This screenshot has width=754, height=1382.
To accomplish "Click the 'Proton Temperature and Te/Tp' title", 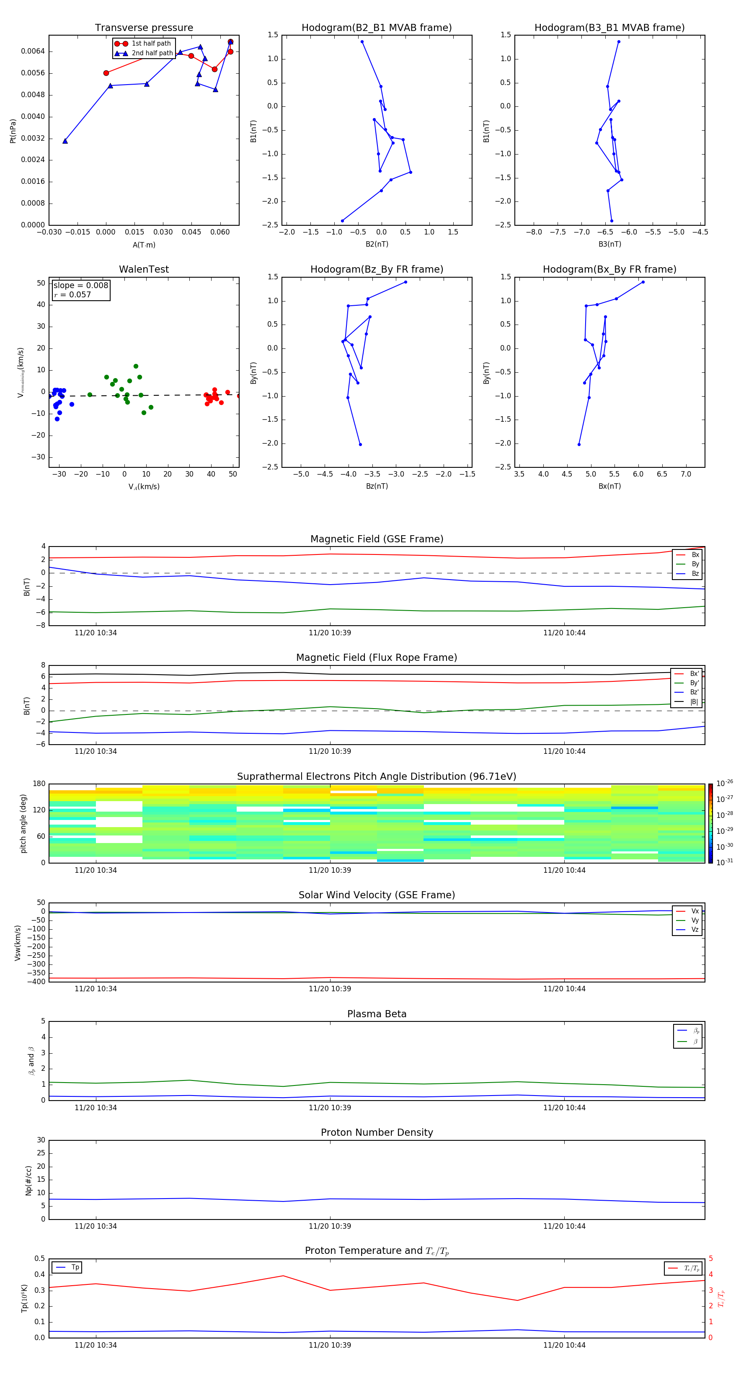I will (377, 1251).
